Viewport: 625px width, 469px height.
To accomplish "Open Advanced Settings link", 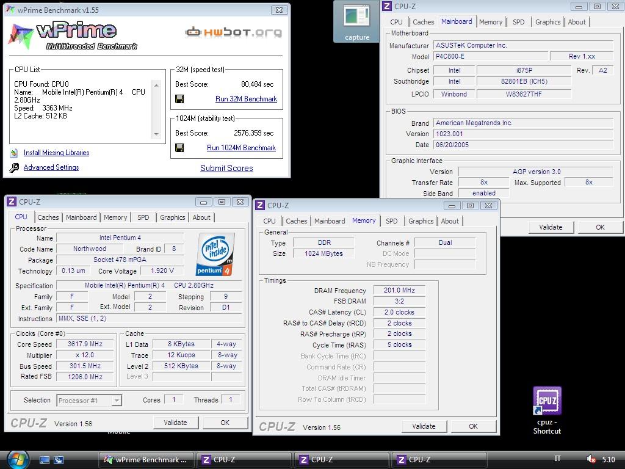I will pyautogui.click(x=51, y=167).
